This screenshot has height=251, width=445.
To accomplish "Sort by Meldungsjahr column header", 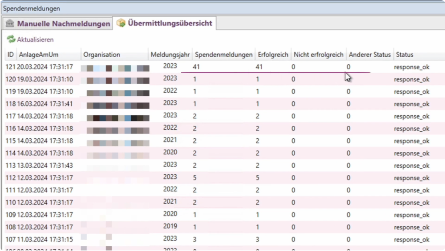I will click(x=170, y=55).
